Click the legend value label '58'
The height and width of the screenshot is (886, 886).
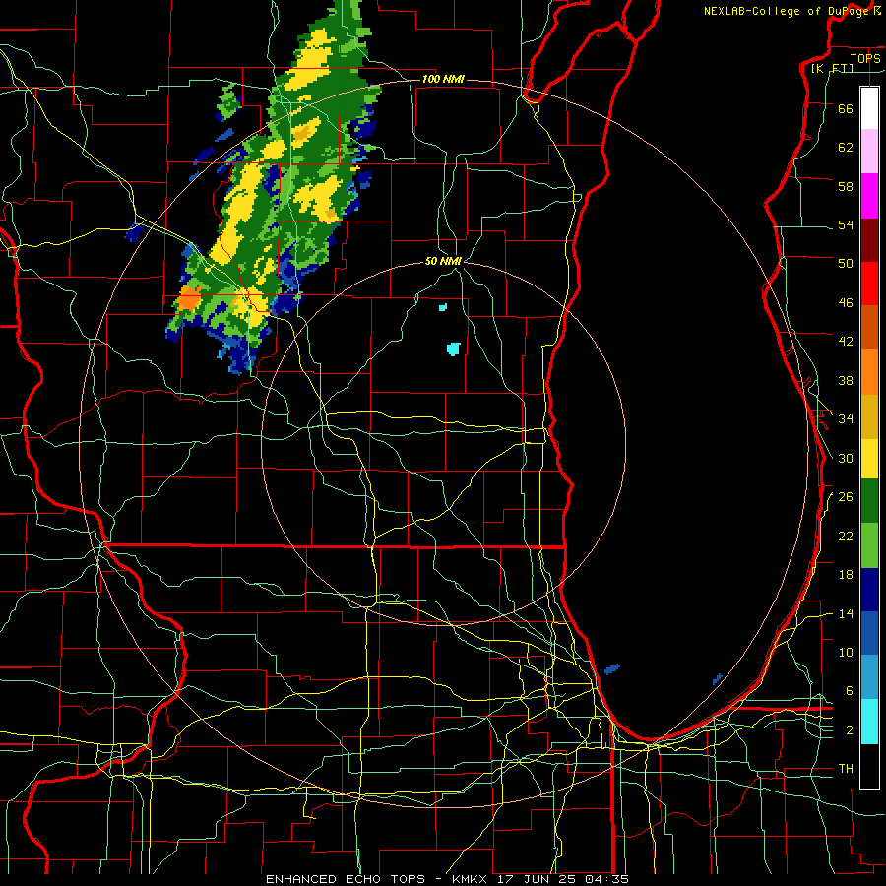point(846,186)
